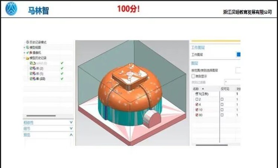
Task: Click the history mode clock icon
Action: [27, 43]
